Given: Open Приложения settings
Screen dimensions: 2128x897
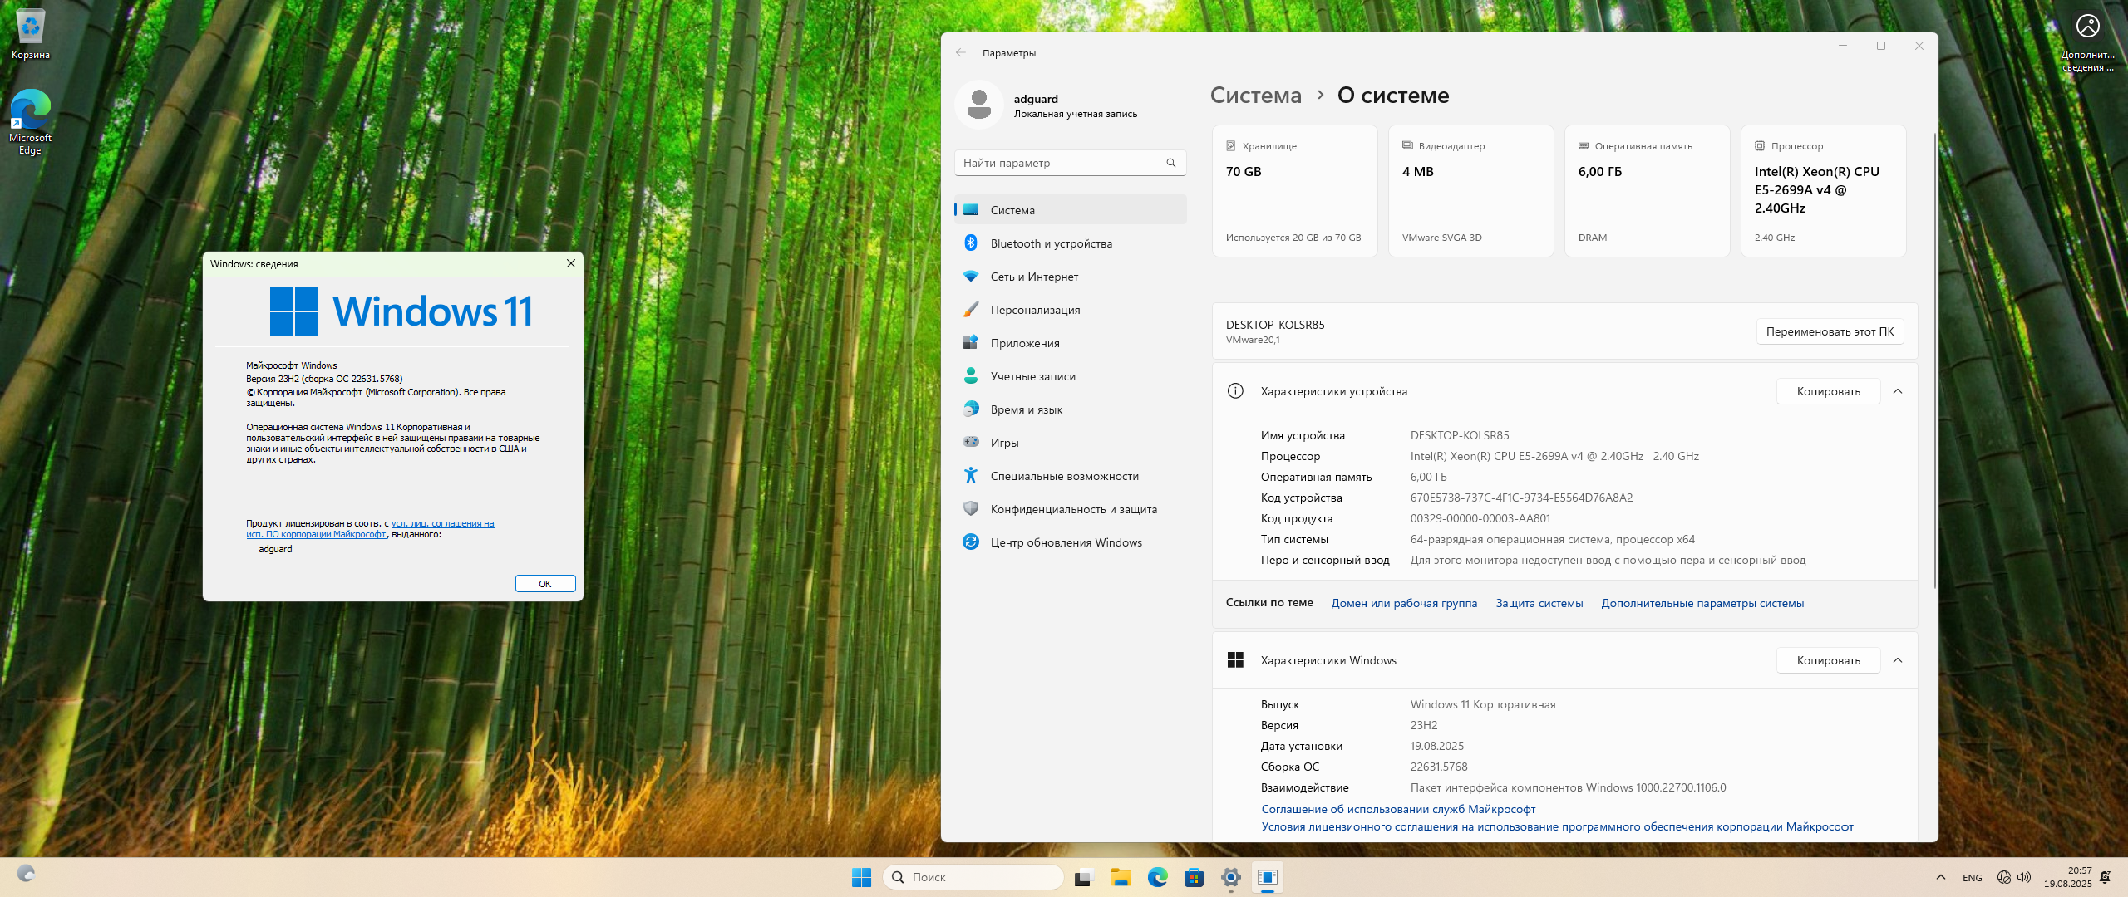Looking at the screenshot, I should click(x=1071, y=343).
